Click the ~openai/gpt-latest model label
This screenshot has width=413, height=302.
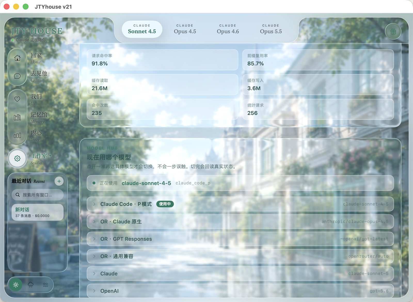tap(364, 239)
